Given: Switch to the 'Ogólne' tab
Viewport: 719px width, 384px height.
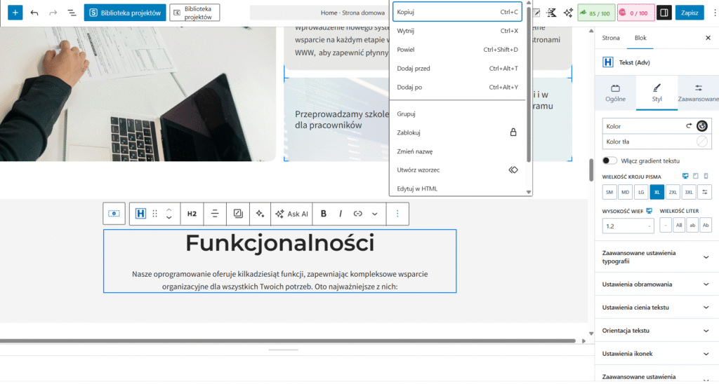Looking at the screenshot, I should [x=615, y=93].
